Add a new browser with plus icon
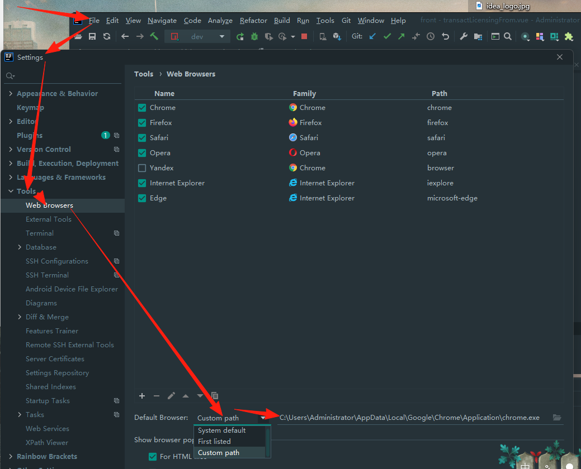Viewport: 581px width, 469px height. pos(142,396)
